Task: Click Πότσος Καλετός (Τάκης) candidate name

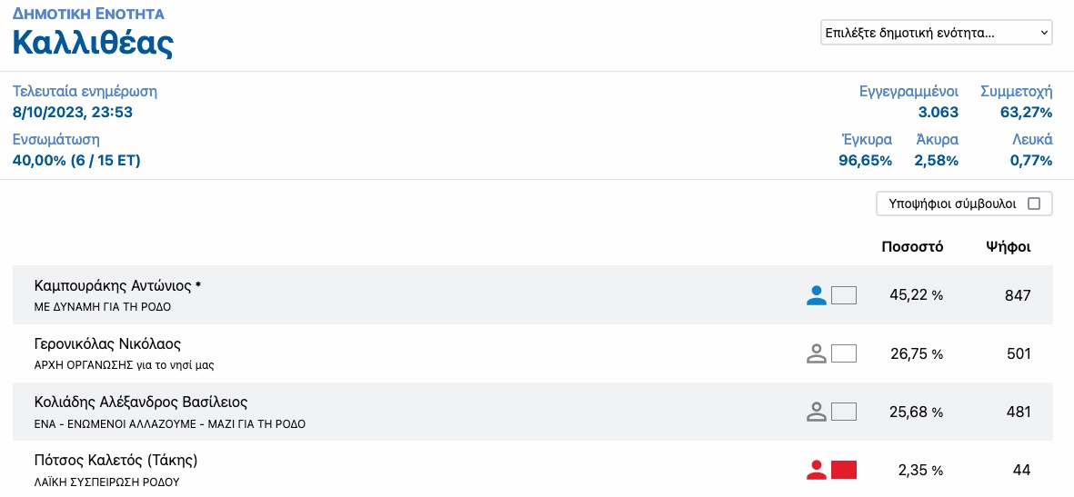Action: tap(115, 461)
